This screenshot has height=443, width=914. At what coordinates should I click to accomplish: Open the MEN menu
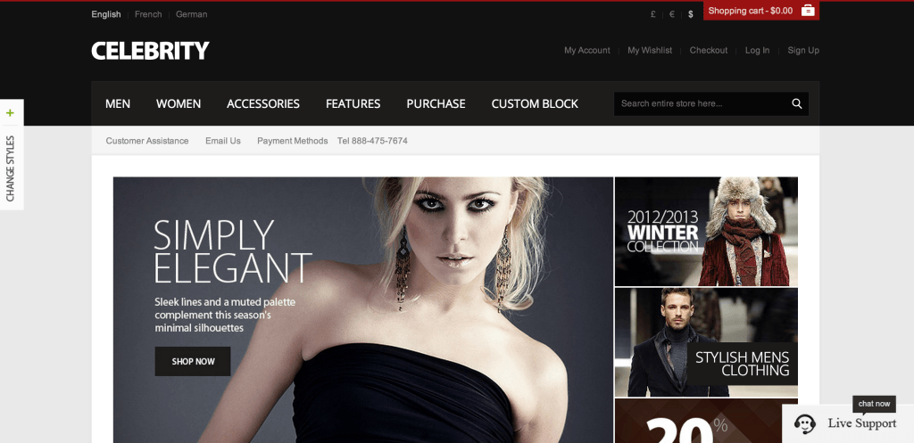118,103
